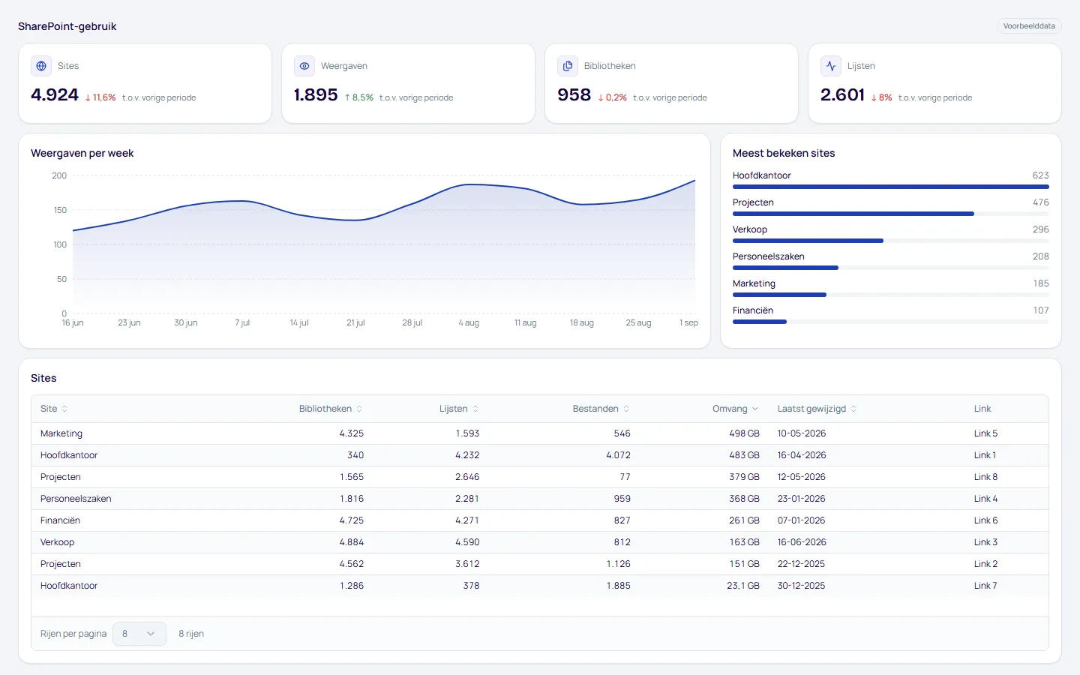Viewport: 1080px width, 675px height.
Task: Click the 11,6% change indicator on Sites
Action: point(100,97)
